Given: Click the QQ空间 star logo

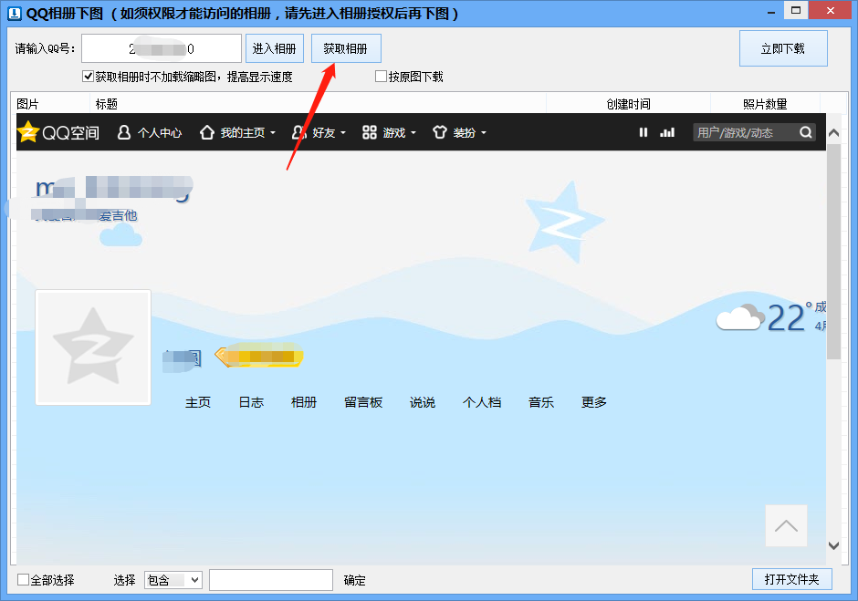Looking at the screenshot, I should pyautogui.click(x=26, y=132).
